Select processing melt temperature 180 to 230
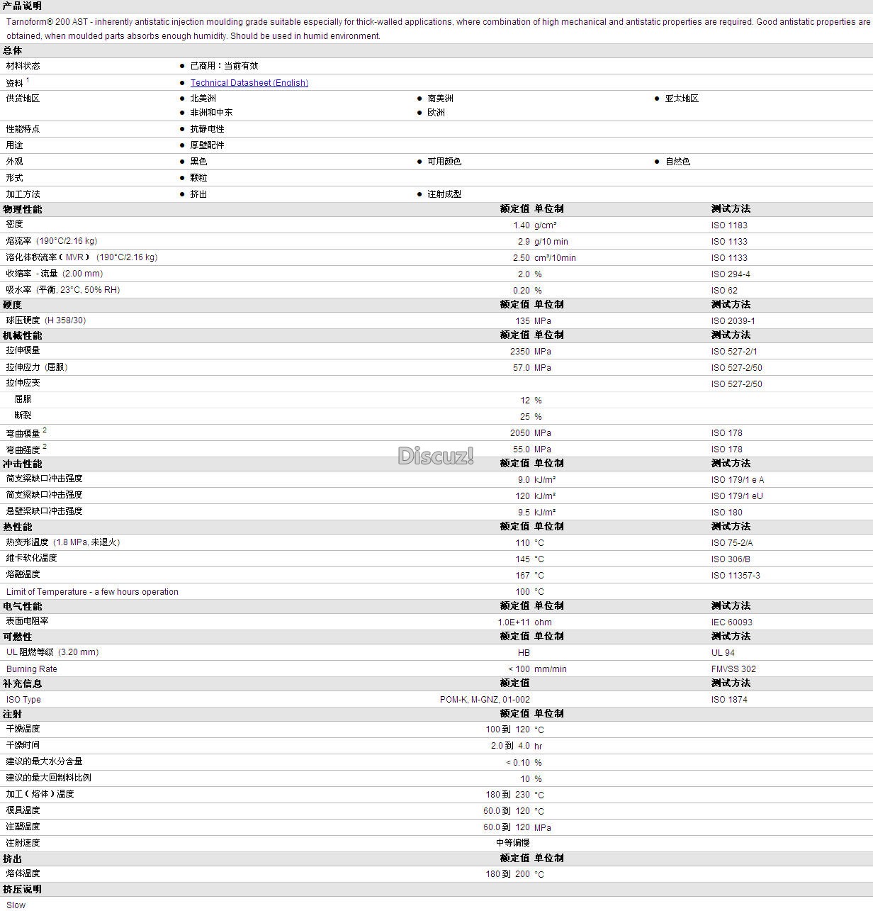The image size is (873, 911). click(508, 795)
